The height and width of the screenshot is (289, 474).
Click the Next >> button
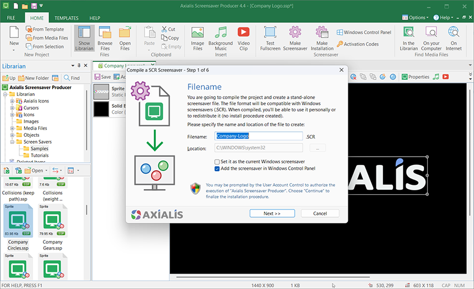point(272,213)
